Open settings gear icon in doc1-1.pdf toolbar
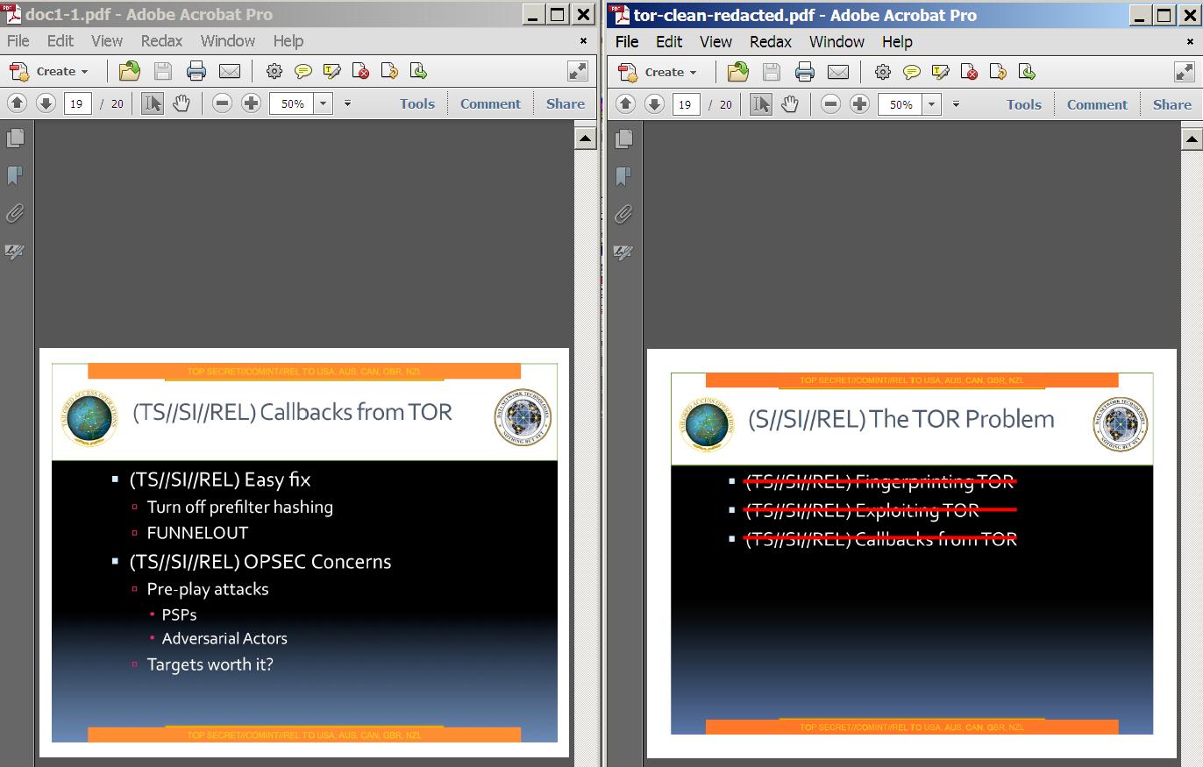The image size is (1203, 767). (x=274, y=71)
